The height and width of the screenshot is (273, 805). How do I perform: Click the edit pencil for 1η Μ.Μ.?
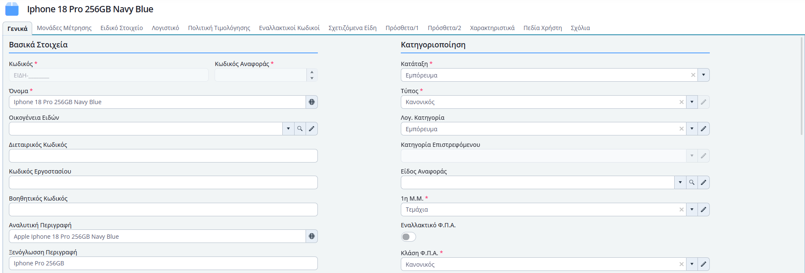click(703, 210)
